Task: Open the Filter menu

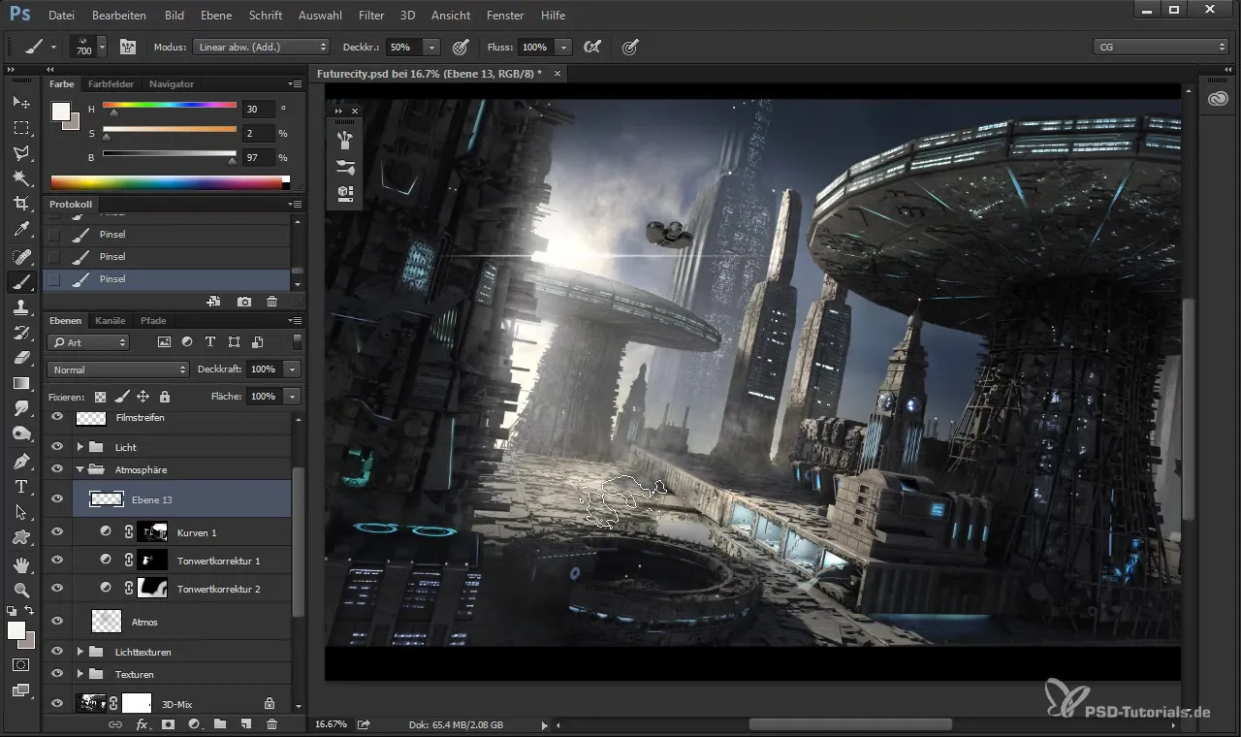Action: [371, 16]
